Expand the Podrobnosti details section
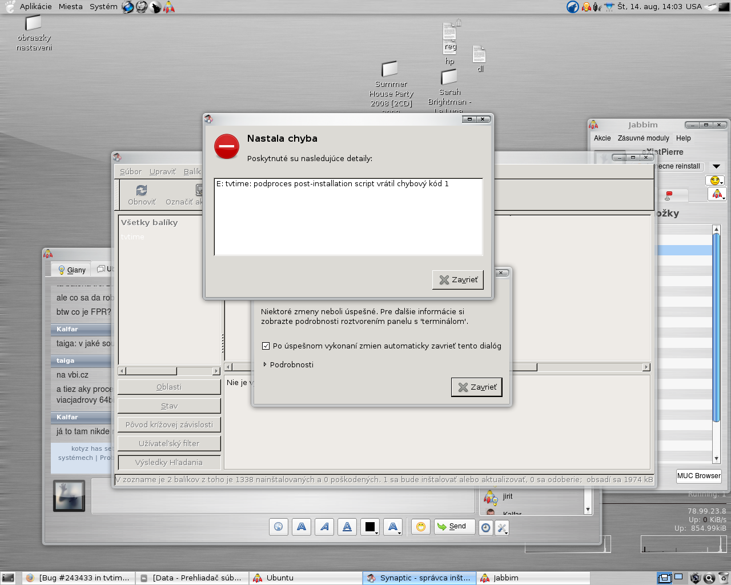731x585 pixels. (x=265, y=364)
